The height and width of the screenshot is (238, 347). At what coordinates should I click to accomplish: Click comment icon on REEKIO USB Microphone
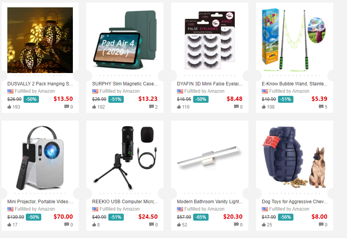click(x=152, y=224)
